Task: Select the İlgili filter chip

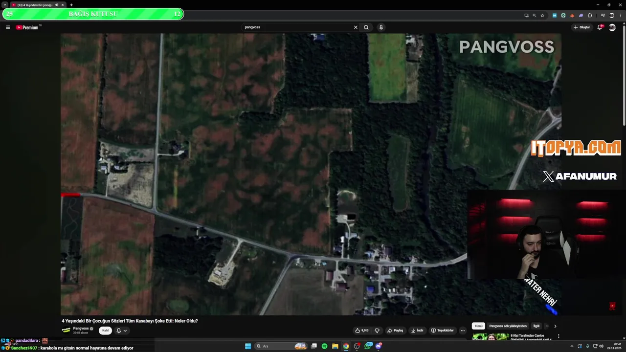Action: pos(537,326)
